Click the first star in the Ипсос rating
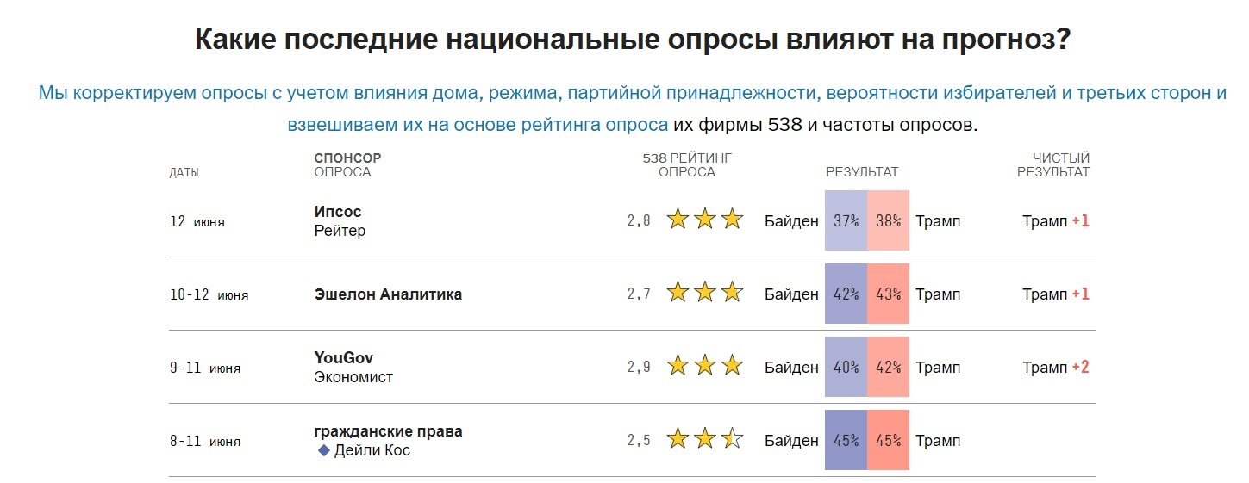 [x=678, y=220]
